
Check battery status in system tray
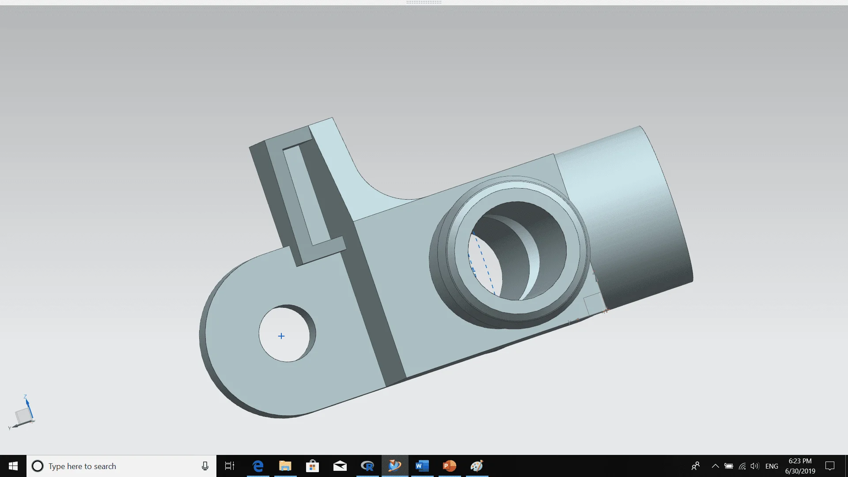(729, 466)
